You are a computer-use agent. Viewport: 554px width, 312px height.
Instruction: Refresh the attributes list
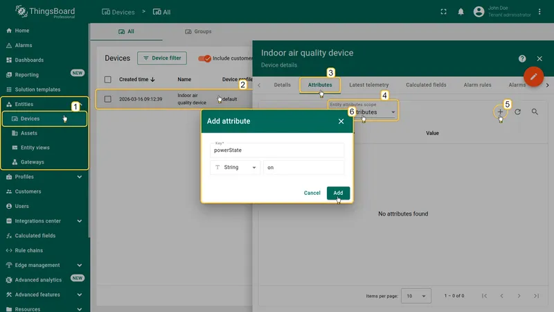(x=517, y=112)
